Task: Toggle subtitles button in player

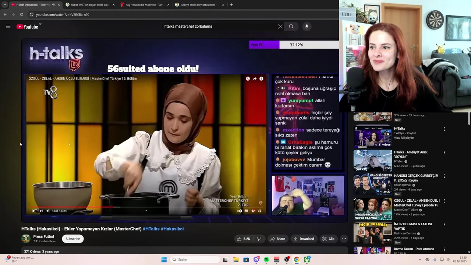Action: click(x=246, y=211)
